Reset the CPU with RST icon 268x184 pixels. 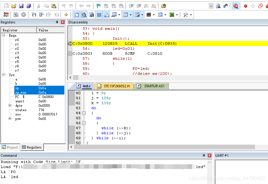tap(6, 15)
